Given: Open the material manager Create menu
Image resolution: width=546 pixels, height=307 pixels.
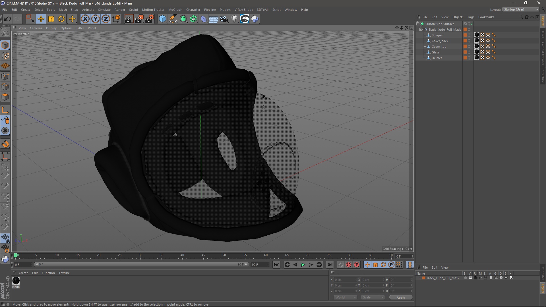Looking at the screenshot, I should [x=23, y=273].
